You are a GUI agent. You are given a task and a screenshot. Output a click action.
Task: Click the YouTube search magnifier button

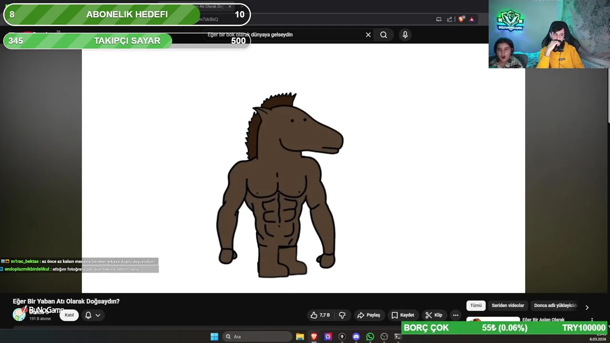(x=384, y=35)
